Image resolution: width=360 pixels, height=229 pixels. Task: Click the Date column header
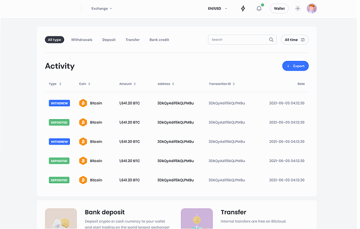click(301, 84)
